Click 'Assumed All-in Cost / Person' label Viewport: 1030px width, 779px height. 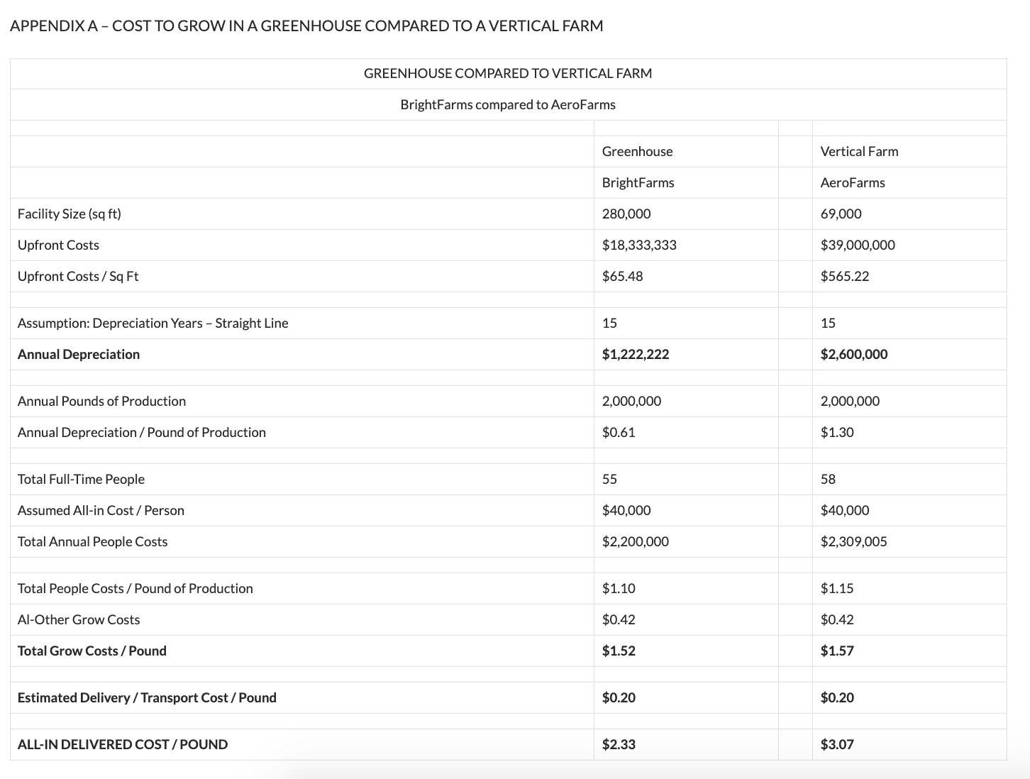pos(101,510)
